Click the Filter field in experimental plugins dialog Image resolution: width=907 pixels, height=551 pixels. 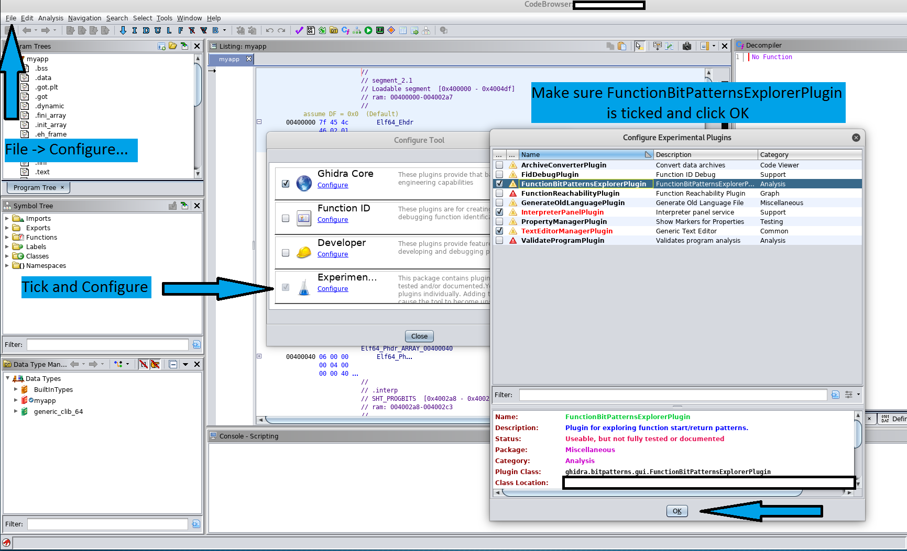coord(673,395)
